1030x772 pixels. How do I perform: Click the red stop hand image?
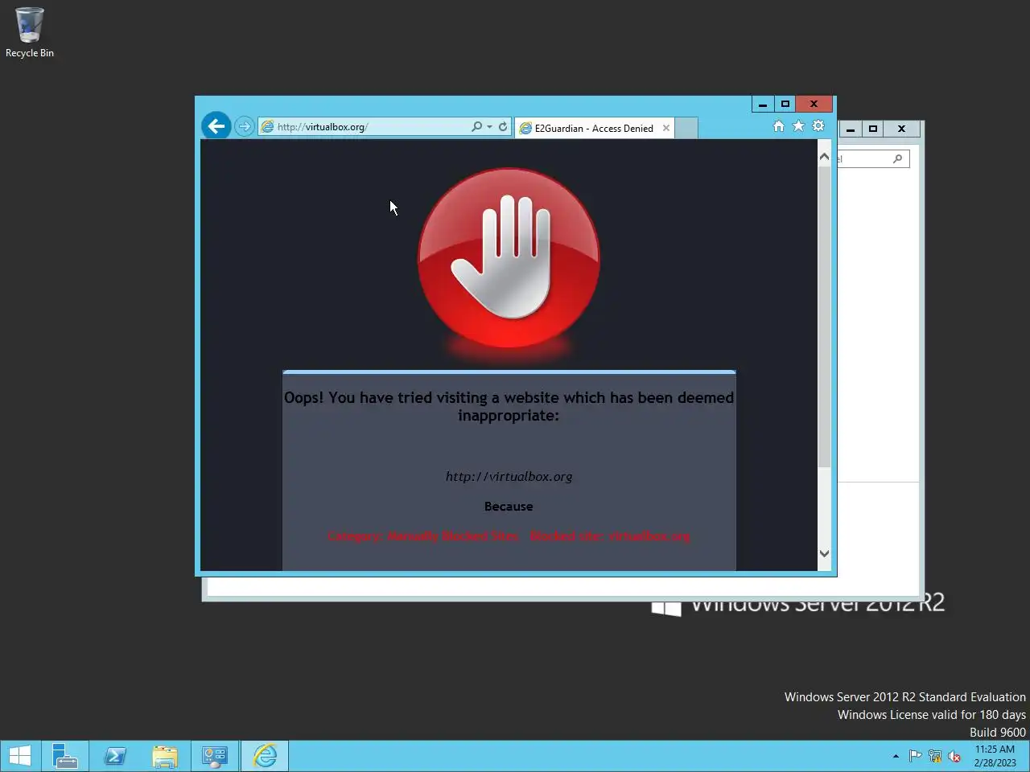[509, 258]
